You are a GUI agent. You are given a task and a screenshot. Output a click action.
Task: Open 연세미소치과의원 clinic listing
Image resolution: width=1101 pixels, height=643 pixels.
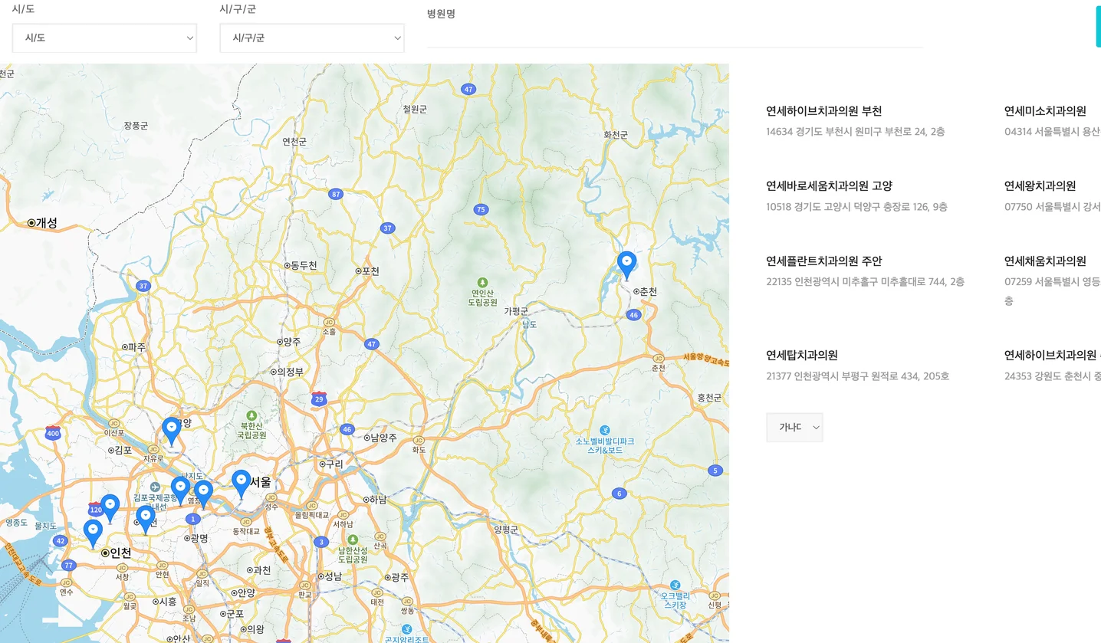coord(1045,111)
